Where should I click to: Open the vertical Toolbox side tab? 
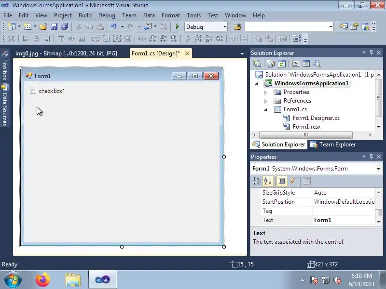5,65
